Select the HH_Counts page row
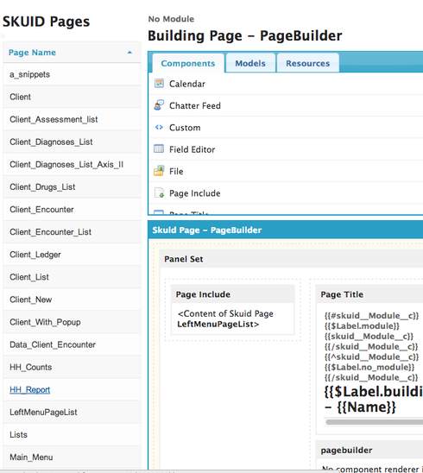Viewport: 423px width, 473px height. [x=72, y=367]
